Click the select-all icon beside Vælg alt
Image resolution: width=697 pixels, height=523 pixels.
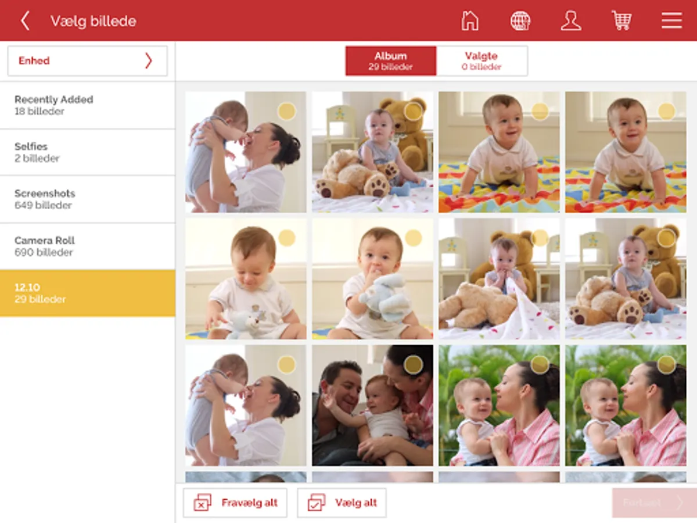point(317,503)
